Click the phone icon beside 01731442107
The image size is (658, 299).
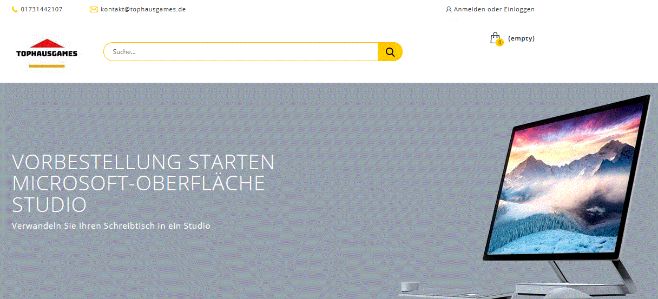pyautogui.click(x=15, y=9)
